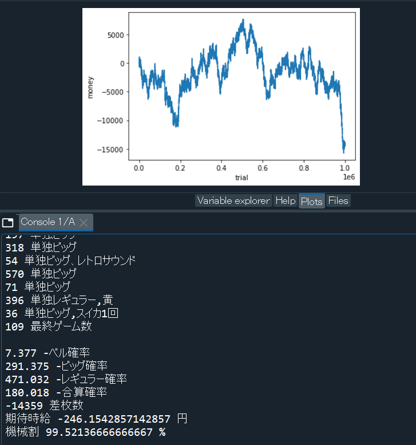Click the '71 単独ビッグ' console line
416x445 pixels.
(x=38, y=287)
